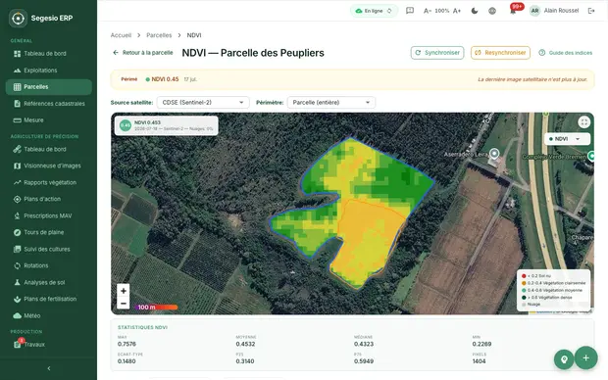Viewport: 608px width, 380px height.
Task: Toggle dark mode moon icon
Action: click(475, 11)
